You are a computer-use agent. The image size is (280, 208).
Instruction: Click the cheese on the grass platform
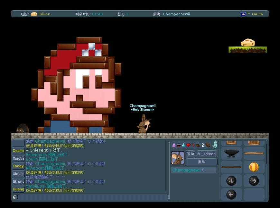pos(248,43)
